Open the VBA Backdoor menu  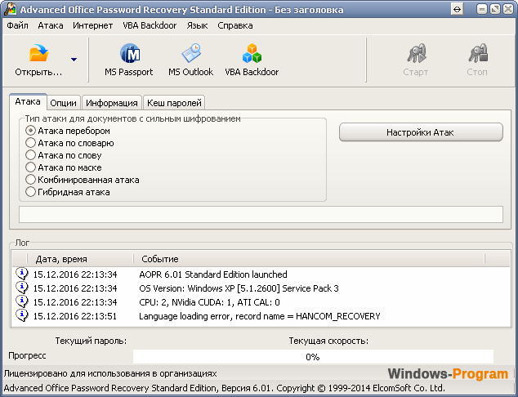[150, 25]
